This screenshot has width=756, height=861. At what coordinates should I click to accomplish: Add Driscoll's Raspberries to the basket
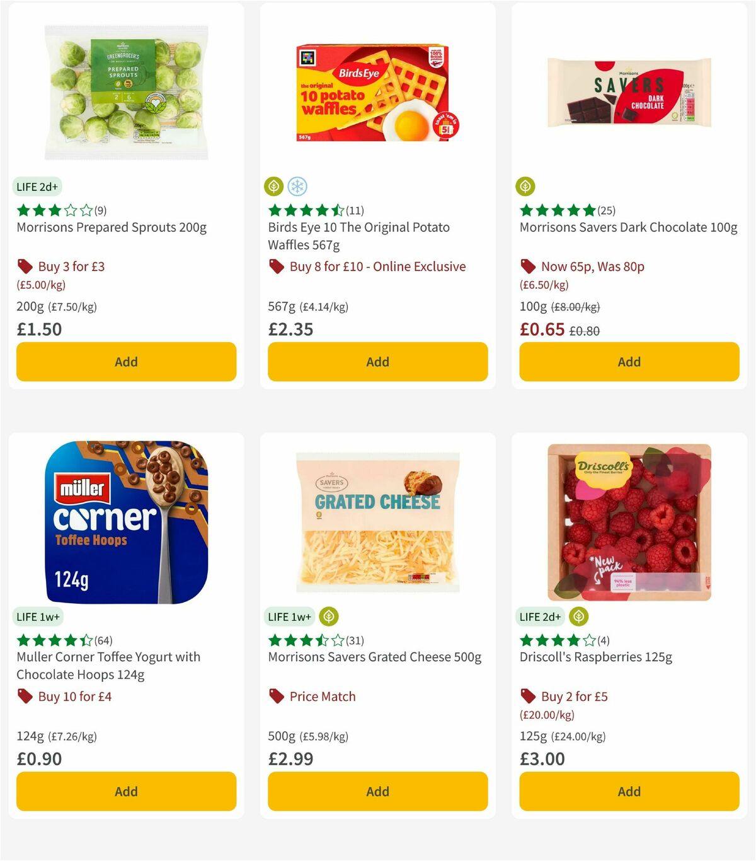(x=629, y=791)
